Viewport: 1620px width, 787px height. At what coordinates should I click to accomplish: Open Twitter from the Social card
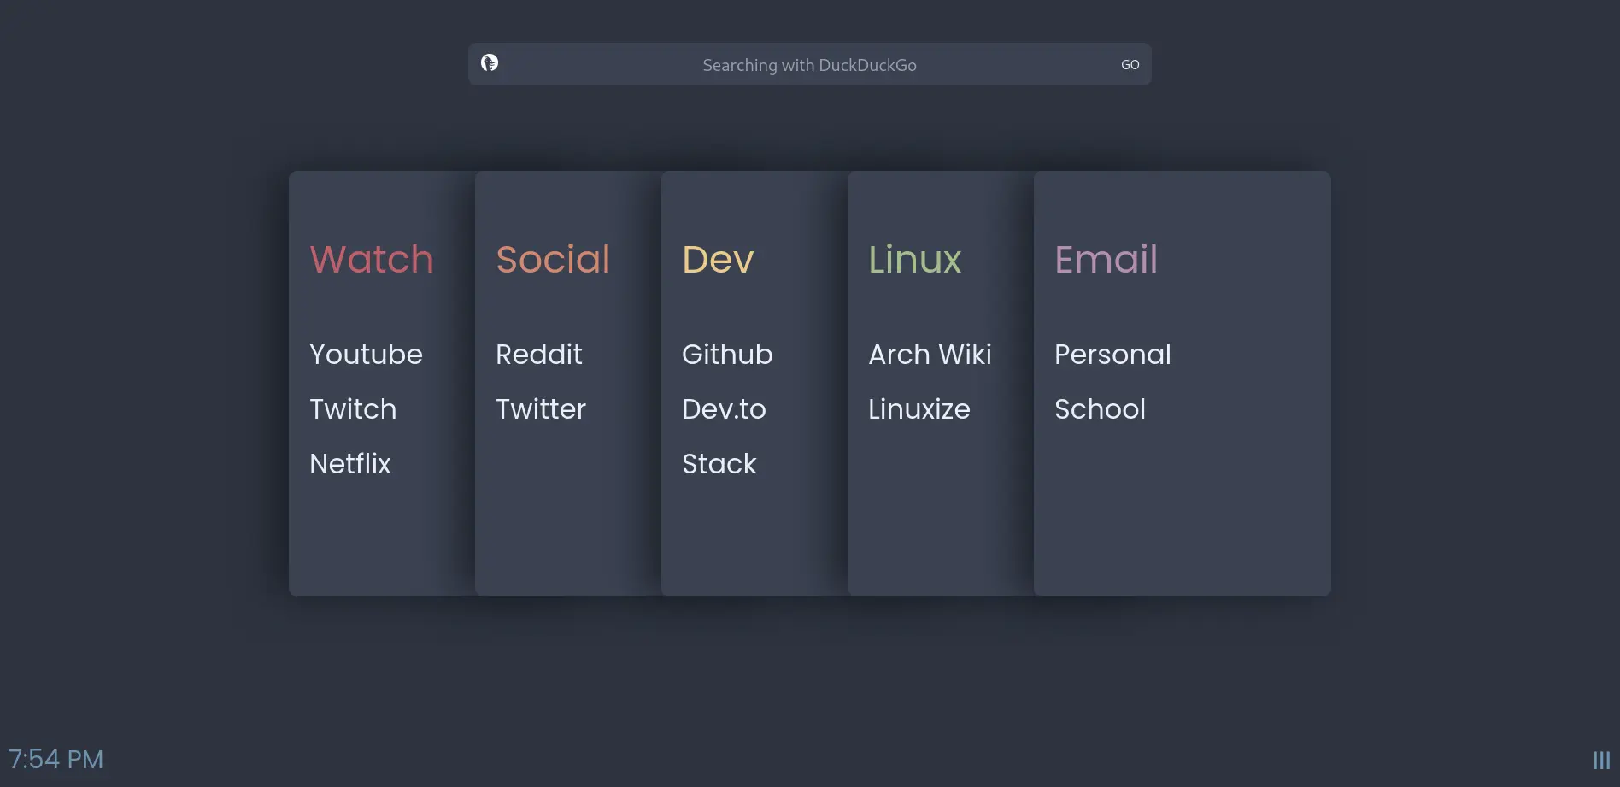[541, 408]
